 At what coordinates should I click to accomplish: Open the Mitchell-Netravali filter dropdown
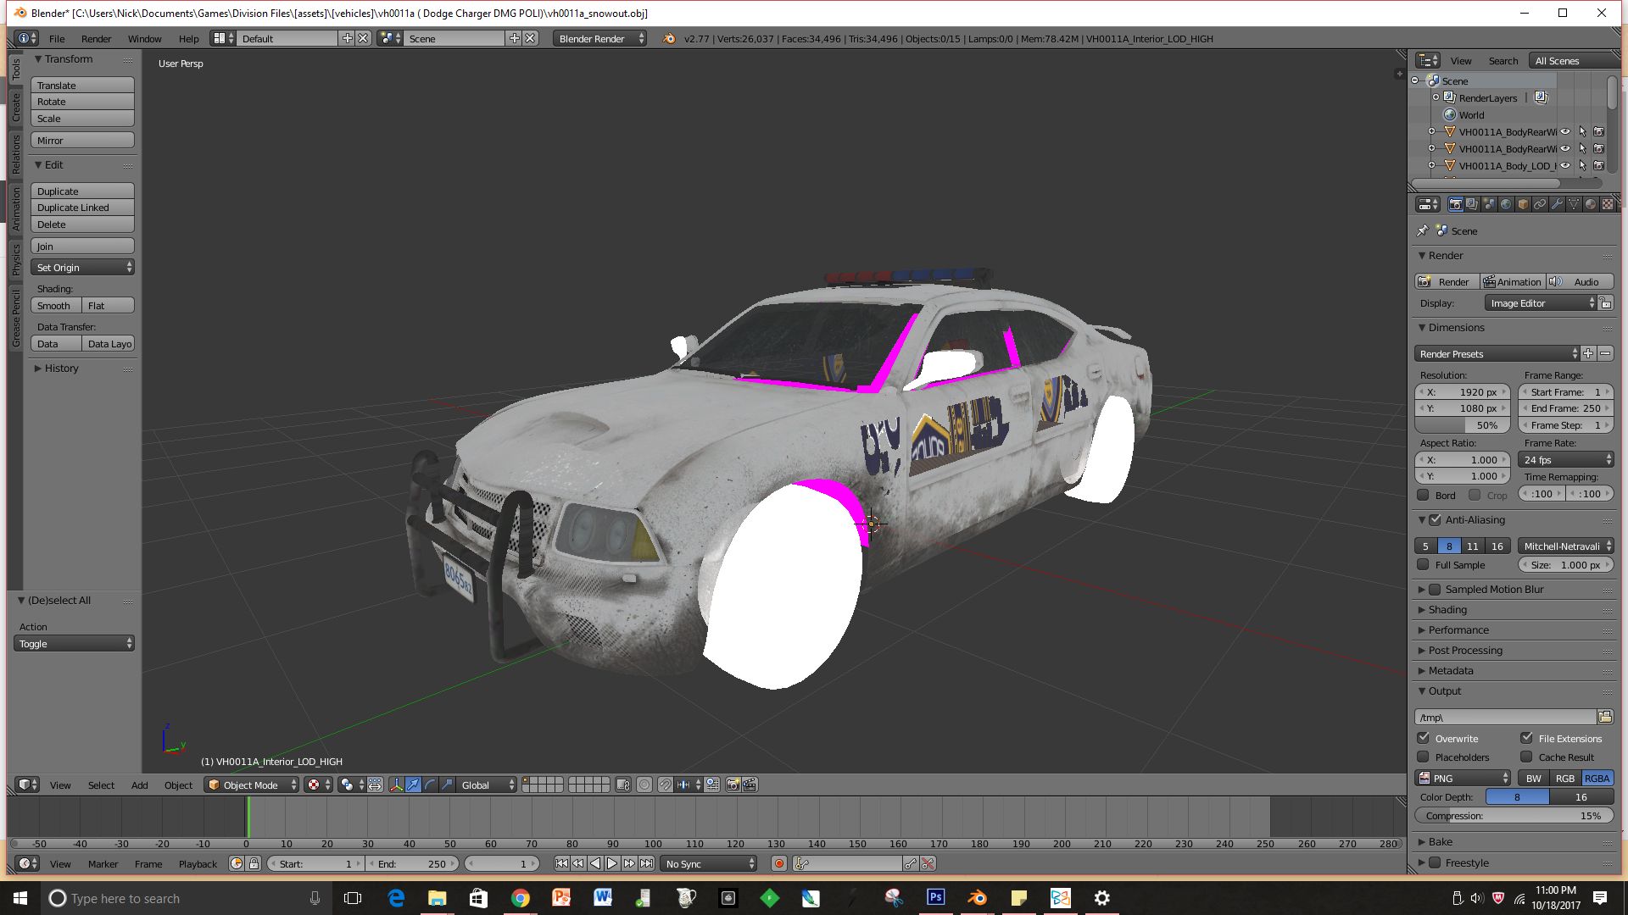tap(1565, 546)
